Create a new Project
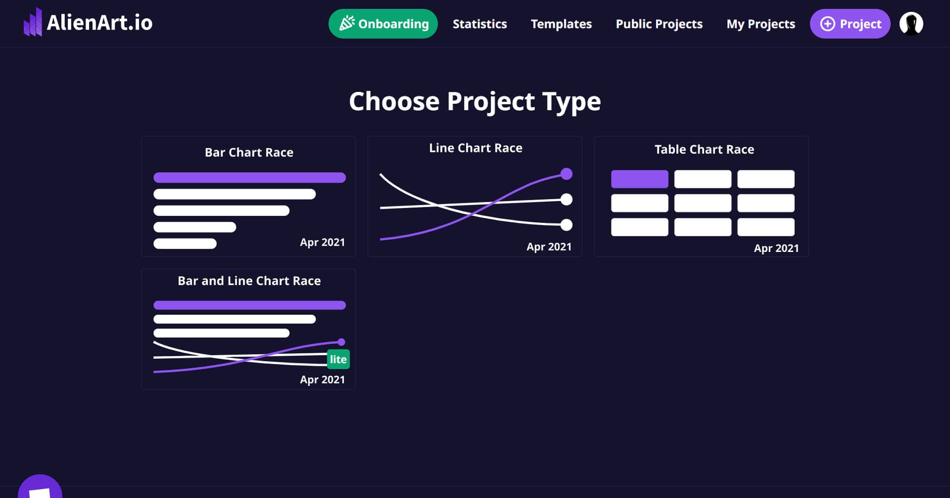950x498 pixels. [850, 24]
